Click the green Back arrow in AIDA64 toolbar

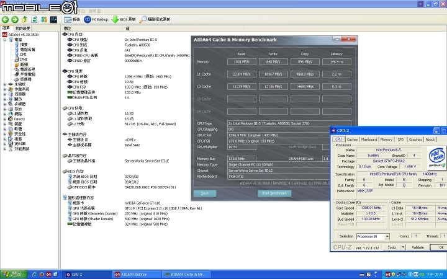[5, 19]
